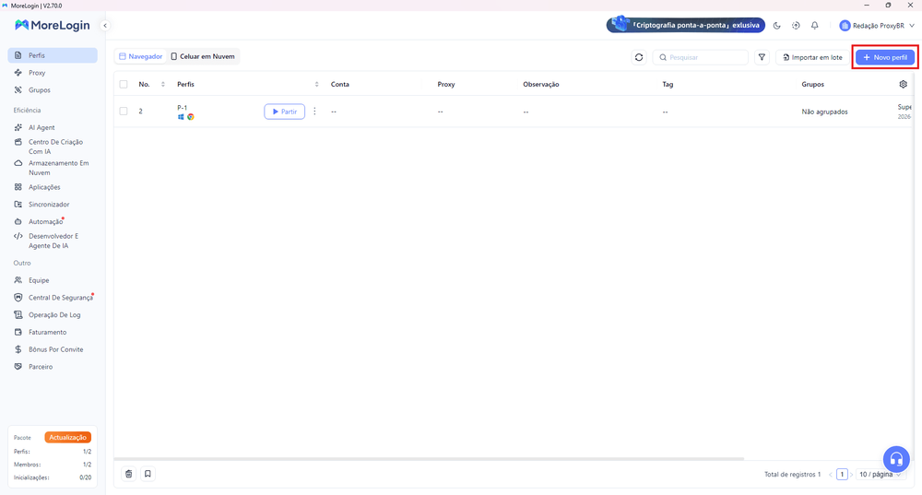Click the Proxy column header
Image resolution: width=922 pixels, height=495 pixels.
[446, 84]
